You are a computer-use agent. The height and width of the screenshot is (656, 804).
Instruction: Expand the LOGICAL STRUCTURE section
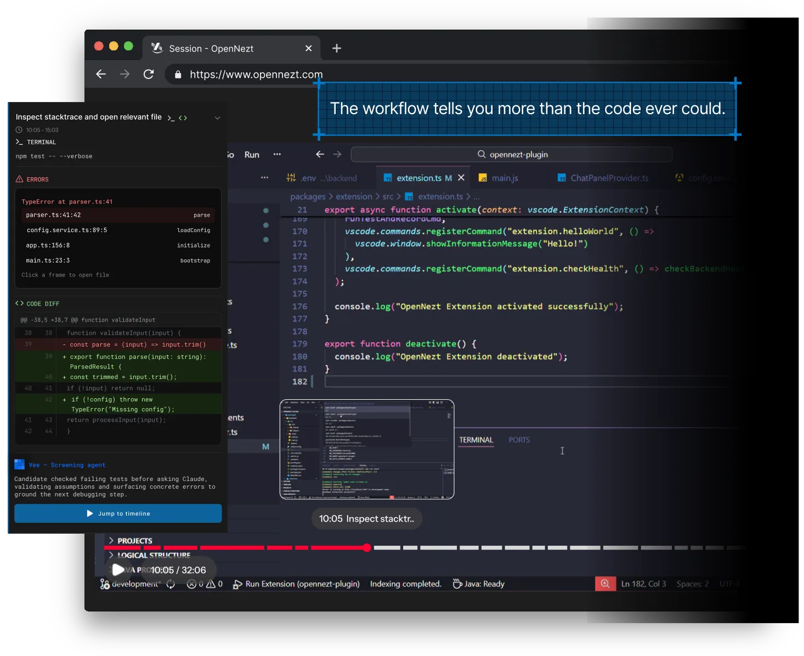149,555
